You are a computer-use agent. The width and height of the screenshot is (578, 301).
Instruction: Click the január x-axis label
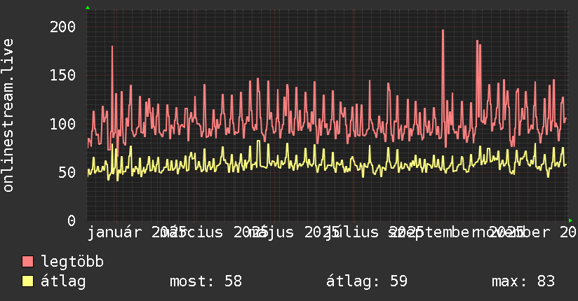pos(114,232)
